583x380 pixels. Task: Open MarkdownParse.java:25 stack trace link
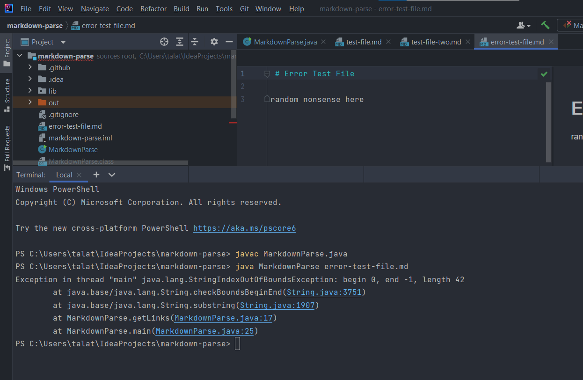tap(205, 331)
